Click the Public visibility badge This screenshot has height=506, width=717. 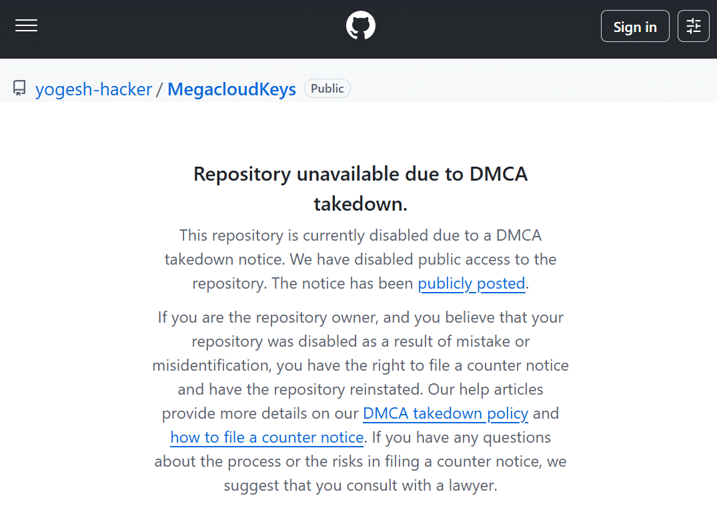tap(327, 89)
